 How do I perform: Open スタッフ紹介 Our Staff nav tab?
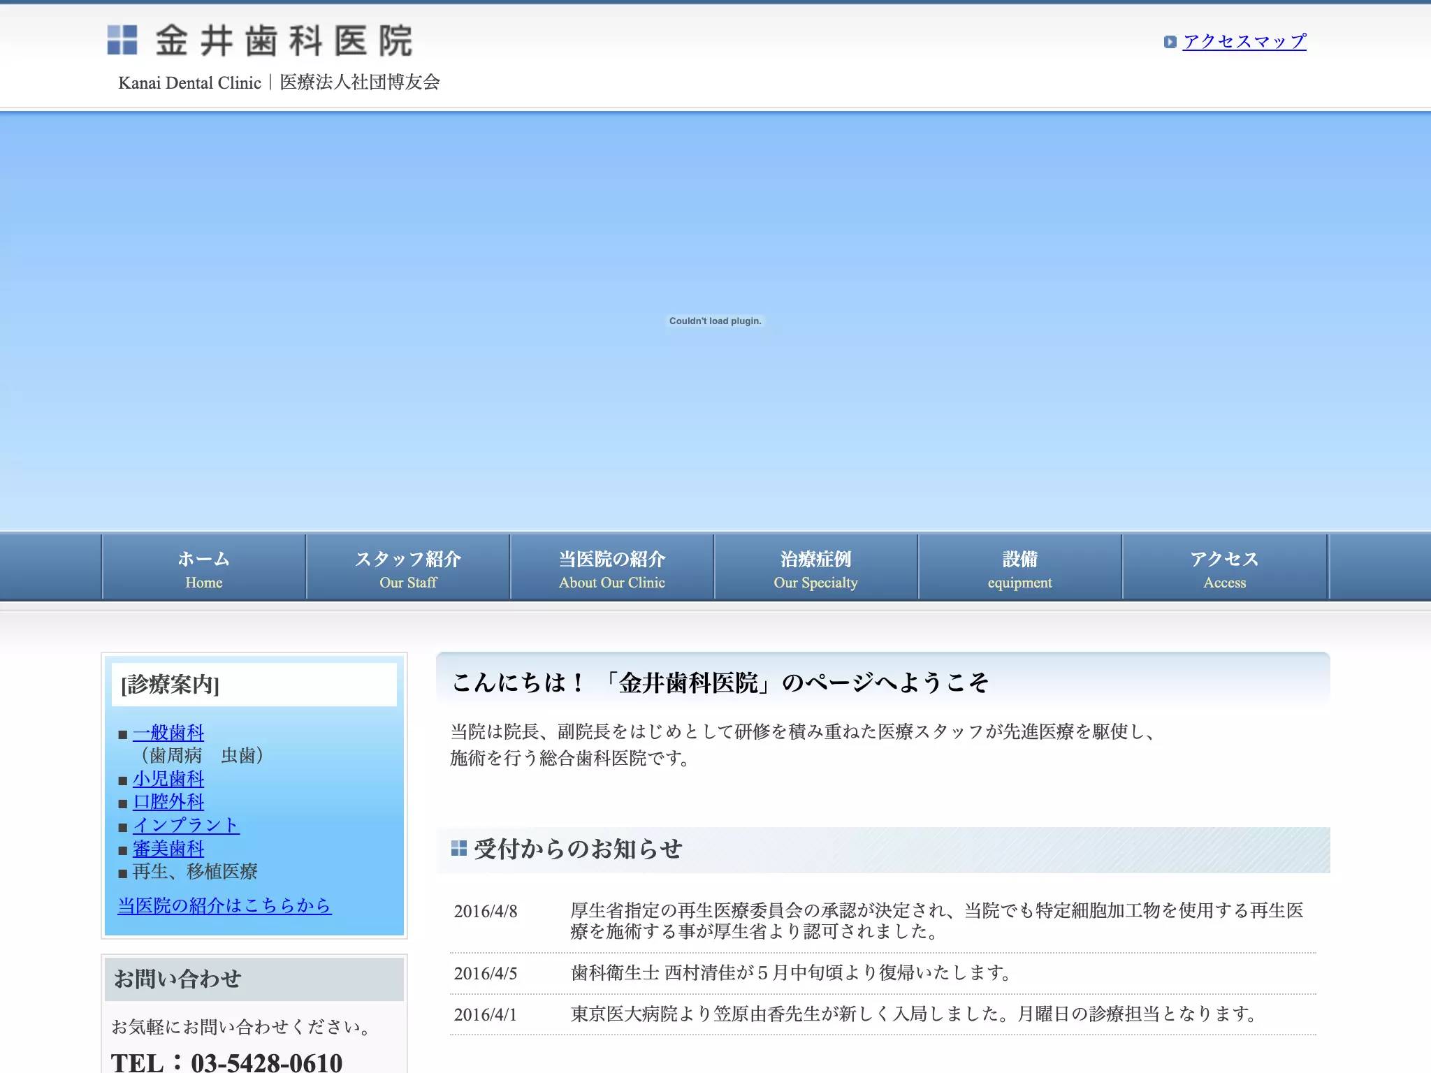(408, 567)
